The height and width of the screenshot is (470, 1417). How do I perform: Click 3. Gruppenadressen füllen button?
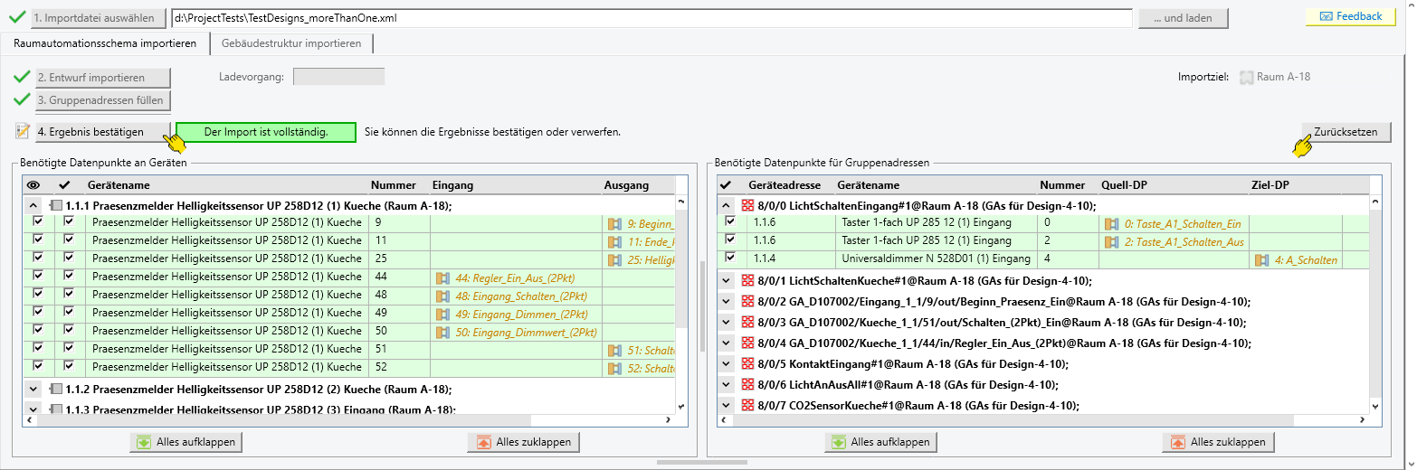102,99
